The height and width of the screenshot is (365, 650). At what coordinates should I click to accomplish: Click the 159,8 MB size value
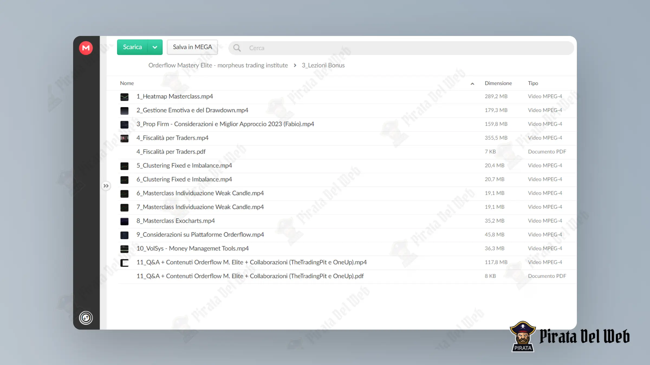tap(496, 124)
